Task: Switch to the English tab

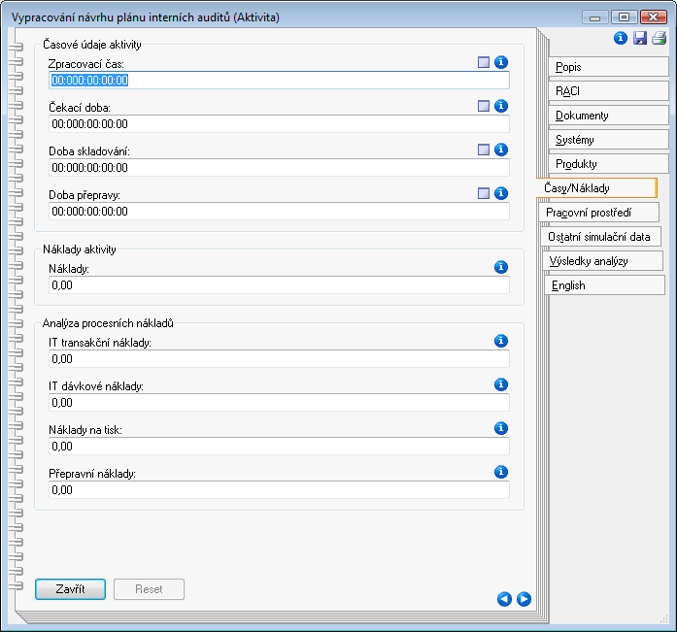Action: (x=605, y=285)
